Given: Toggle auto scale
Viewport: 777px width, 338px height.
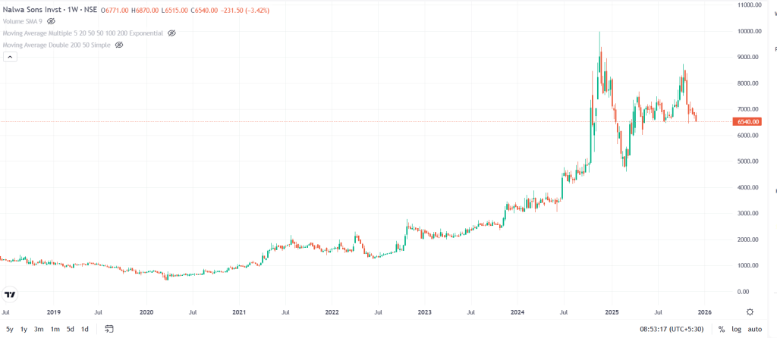Looking at the screenshot, I should (x=754, y=329).
